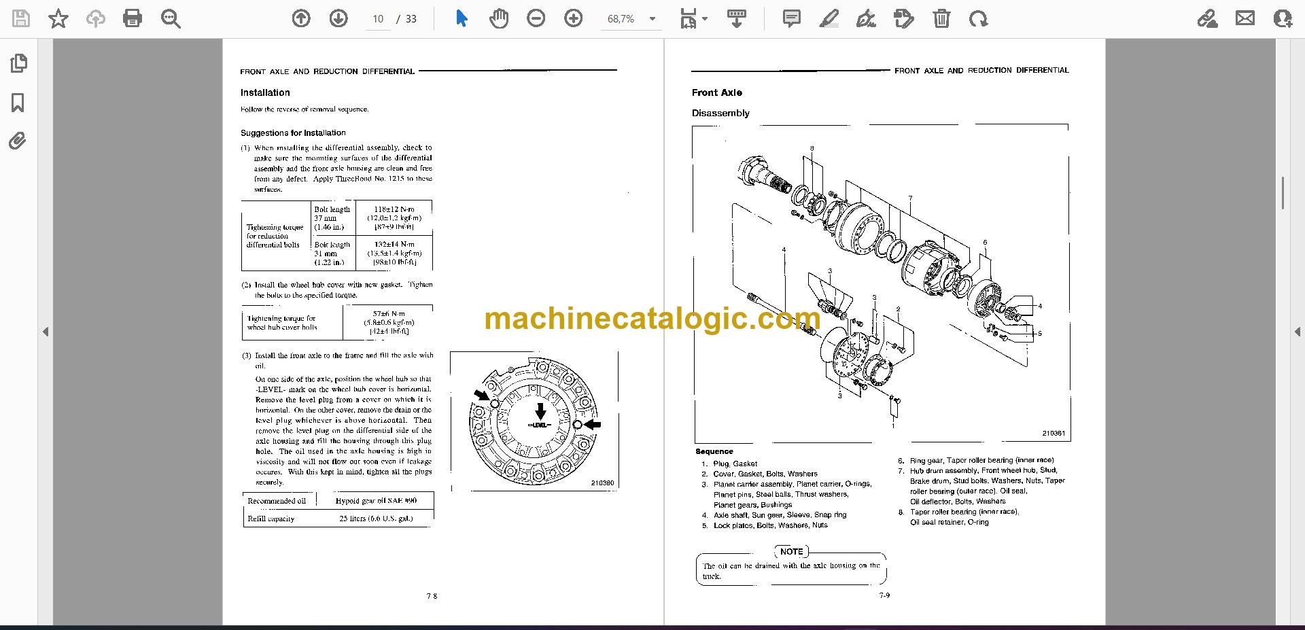Open the attachments paperclip panel
The width and height of the screenshot is (1305, 630).
pyautogui.click(x=18, y=141)
